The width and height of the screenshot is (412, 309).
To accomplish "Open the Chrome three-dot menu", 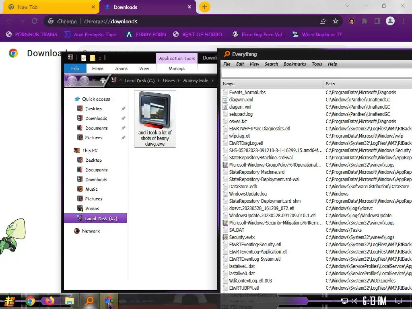I will 403,21.
